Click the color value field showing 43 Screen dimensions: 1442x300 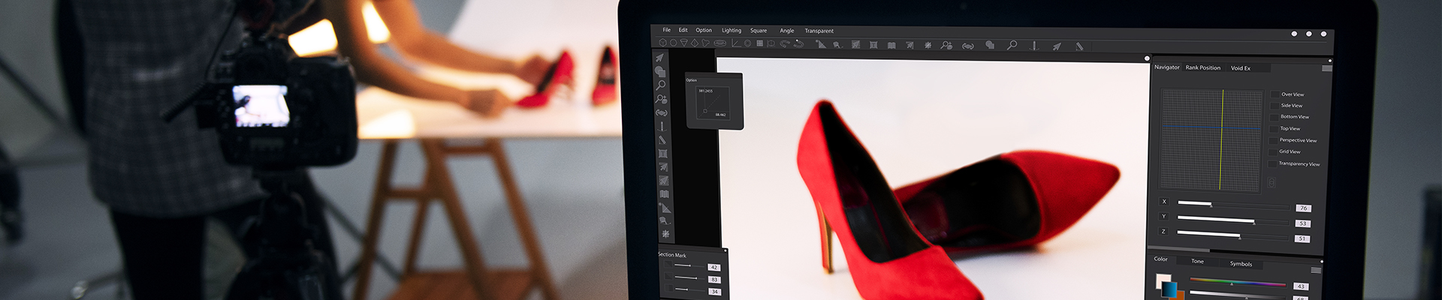point(1301,286)
